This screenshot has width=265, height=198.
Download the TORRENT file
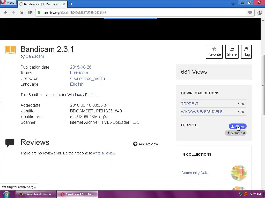pyautogui.click(x=190, y=104)
